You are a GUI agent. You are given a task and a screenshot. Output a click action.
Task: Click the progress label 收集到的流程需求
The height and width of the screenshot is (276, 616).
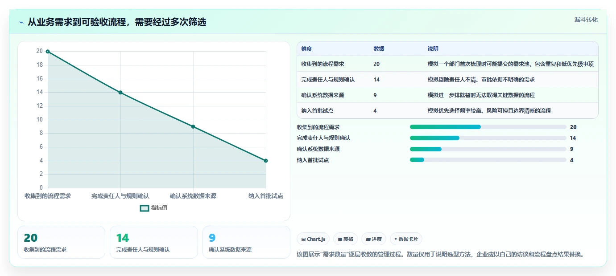click(318, 127)
